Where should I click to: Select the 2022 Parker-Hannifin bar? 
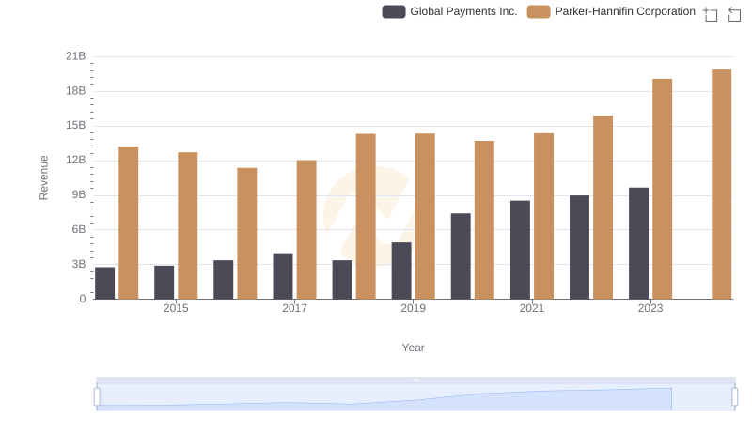coord(603,208)
